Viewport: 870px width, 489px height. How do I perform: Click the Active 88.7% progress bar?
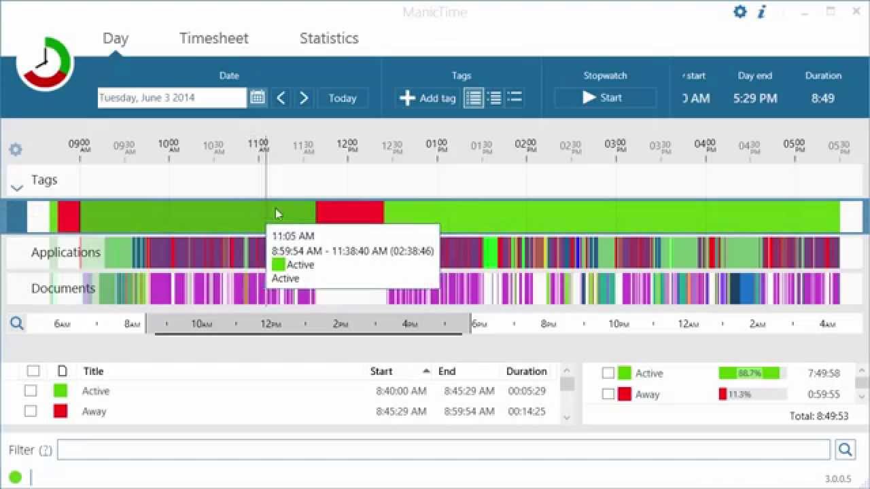pyautogui.click(x=753, y=373)
